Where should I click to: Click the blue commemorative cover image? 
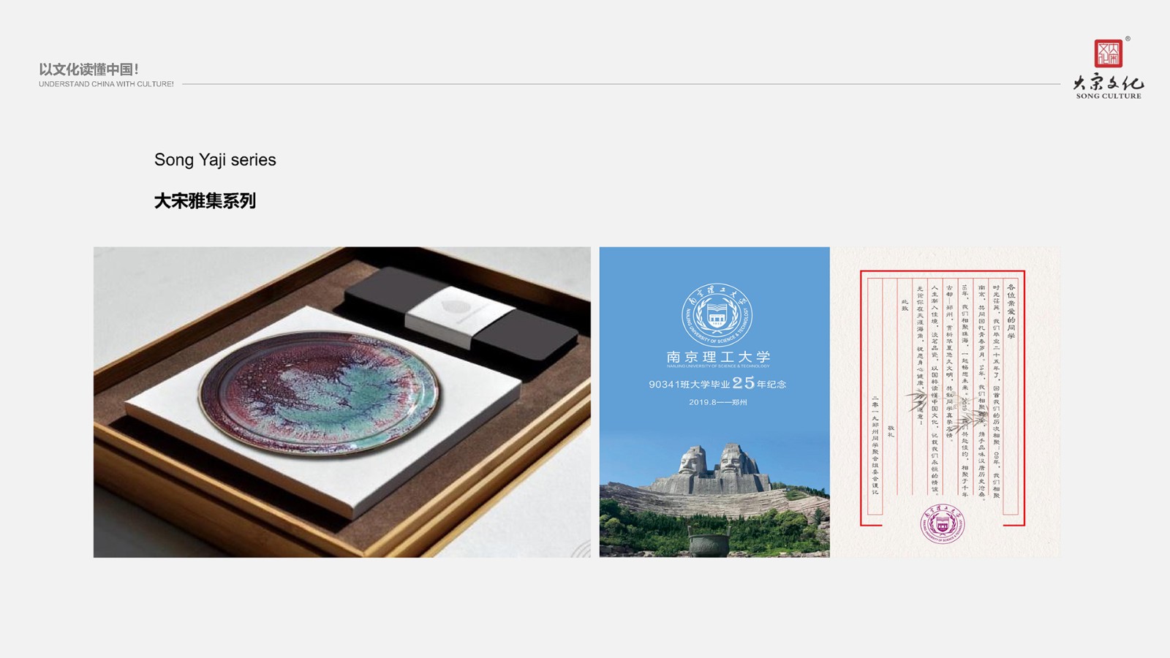(714, 402)
